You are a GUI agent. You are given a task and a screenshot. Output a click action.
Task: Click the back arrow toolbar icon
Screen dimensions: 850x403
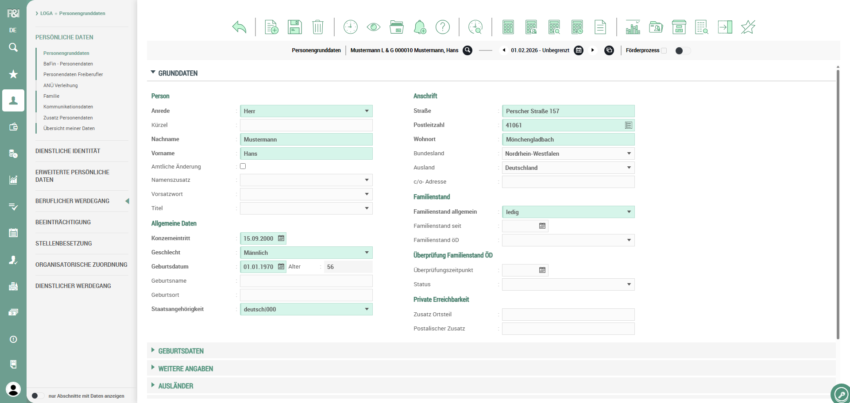(239, 27)
